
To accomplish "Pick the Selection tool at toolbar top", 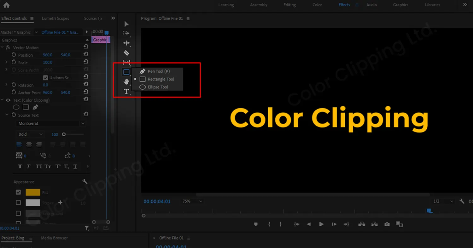I will [126, 24].
